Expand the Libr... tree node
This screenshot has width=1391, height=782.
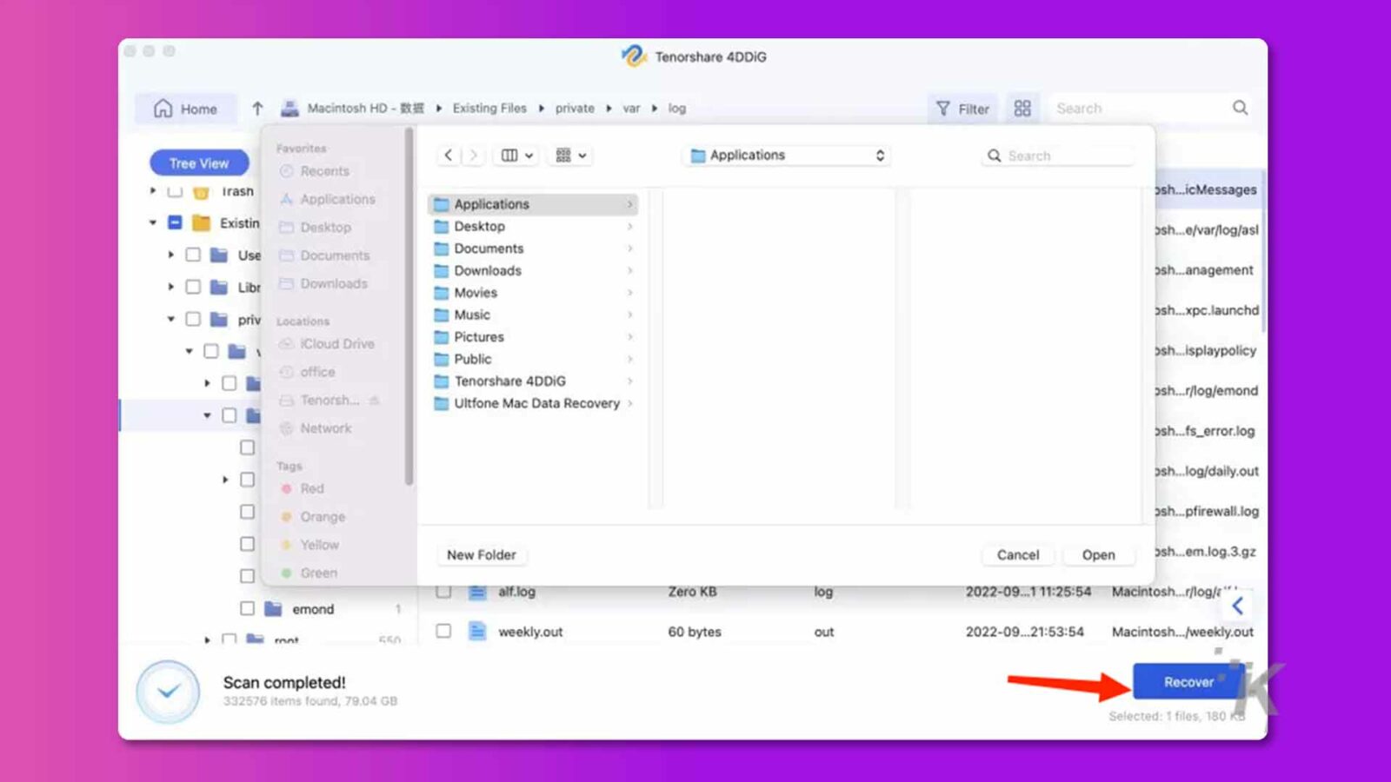pos(171,287)
